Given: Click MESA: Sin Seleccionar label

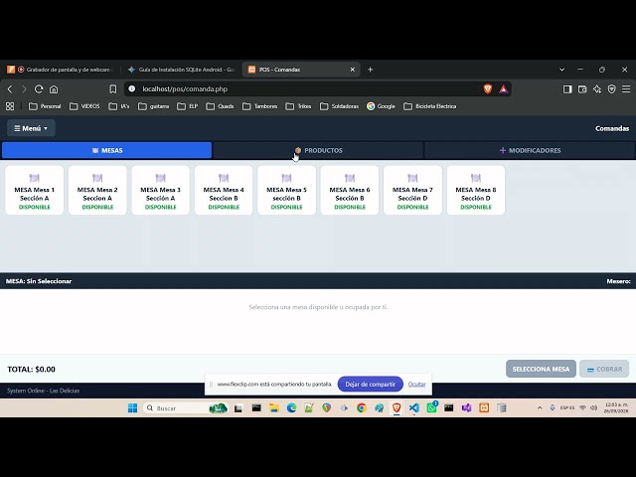Looking at the screenshot, I should click(39, 281).
